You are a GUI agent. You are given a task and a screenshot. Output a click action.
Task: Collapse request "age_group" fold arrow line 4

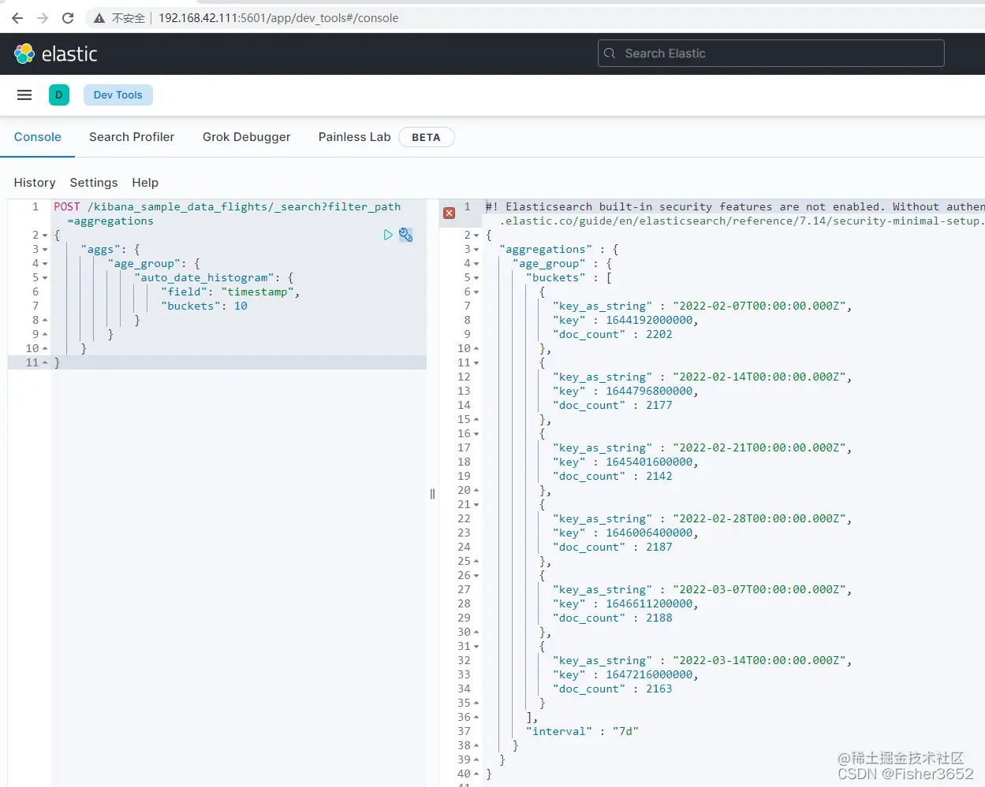click(x=45, y=264)
